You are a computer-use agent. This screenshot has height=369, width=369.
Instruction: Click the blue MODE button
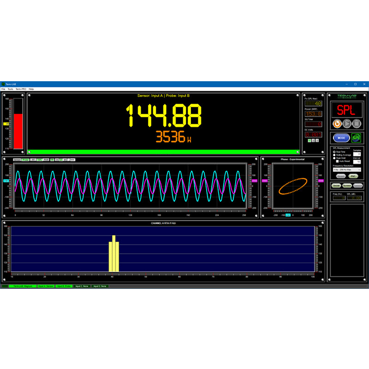tap(341, 138)
